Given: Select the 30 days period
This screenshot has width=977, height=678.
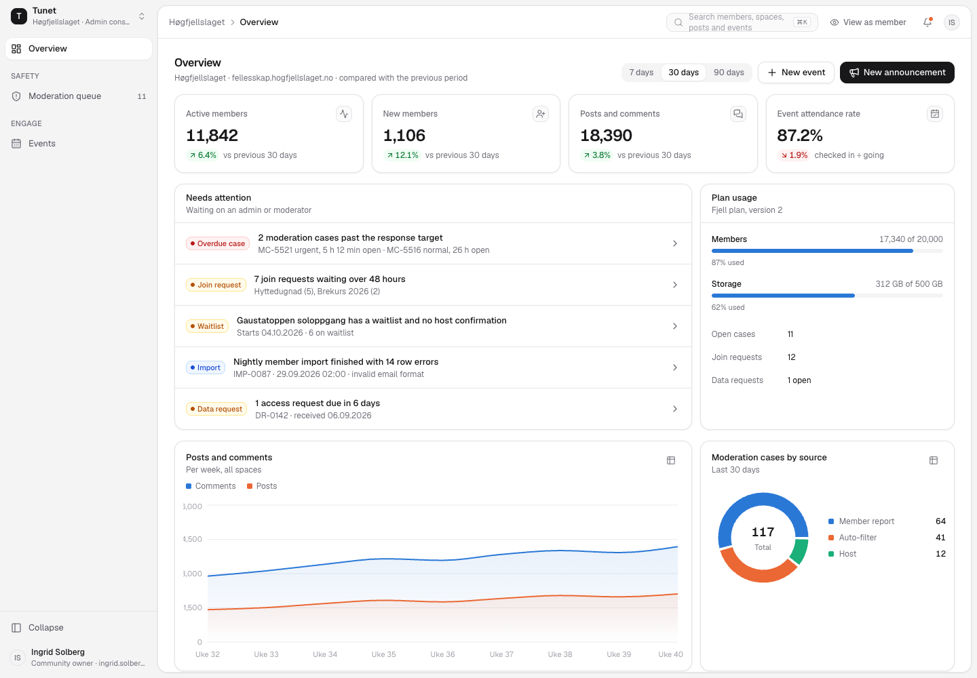Looking at the screenshot, I should pyautogui.click(x=683, y=73).
